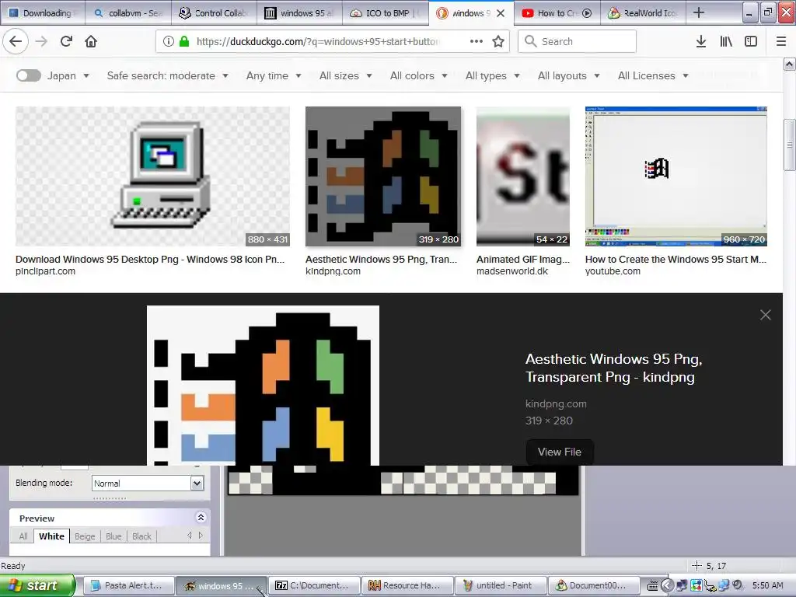796x597 pixels.
Task: Play audio icon on the YouTube tab
Action: click(x=587, y=13)
